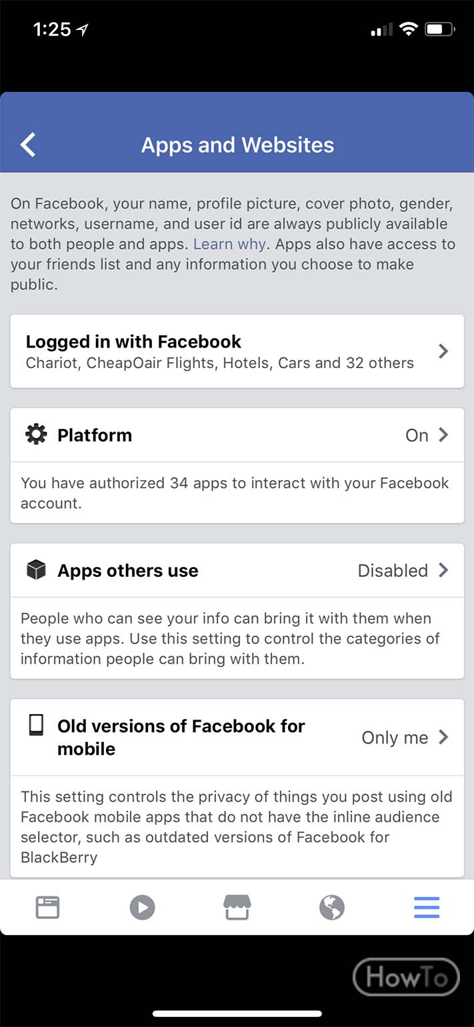Screen dimensions: 474x1027
Task: Tap the Apps others use cube icon
Action: coord(36,570)
